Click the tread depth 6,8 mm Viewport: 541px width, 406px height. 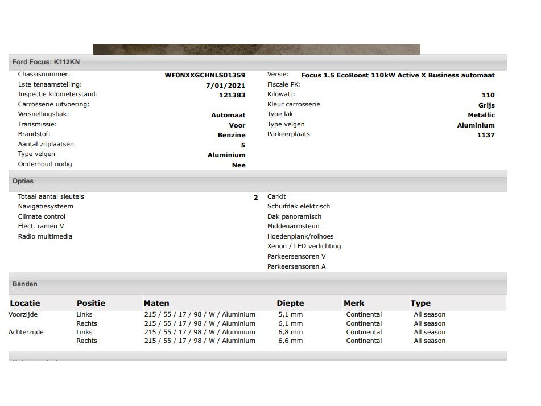[x=290, y=332]
